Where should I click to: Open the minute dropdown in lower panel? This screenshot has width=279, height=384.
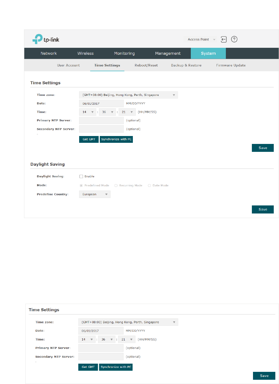[107, 339]
